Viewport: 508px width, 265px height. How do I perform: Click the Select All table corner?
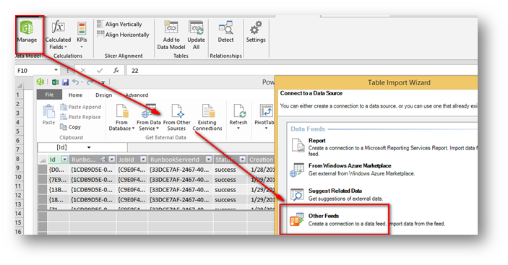pos(43,160)
